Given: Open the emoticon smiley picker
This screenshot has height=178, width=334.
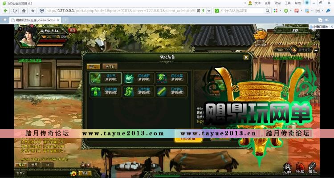Looking at the screenshot, I should pos(73,173).
